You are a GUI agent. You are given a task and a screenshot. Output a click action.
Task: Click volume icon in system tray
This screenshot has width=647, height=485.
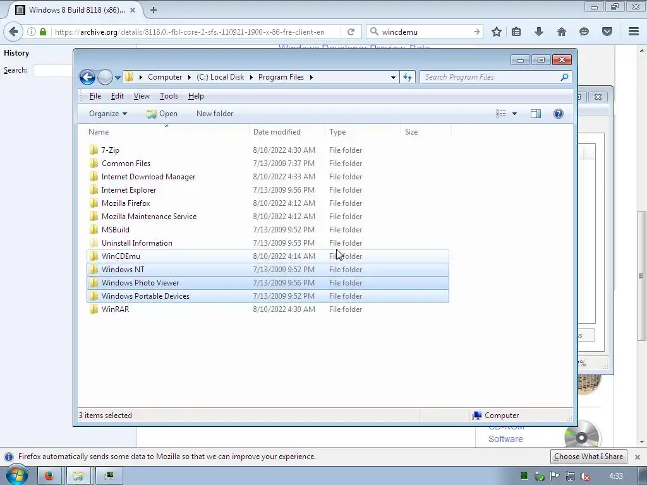click(584, 476)
